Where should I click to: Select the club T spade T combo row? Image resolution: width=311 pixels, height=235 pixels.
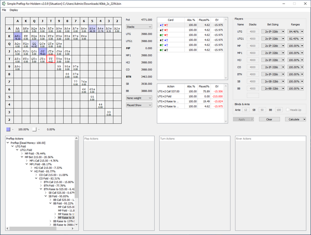pyautogui.click(x=191, y=50)
